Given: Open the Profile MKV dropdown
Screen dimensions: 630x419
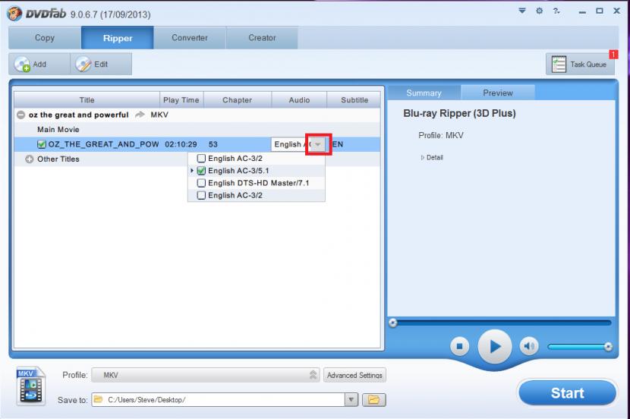Looking at the screenshot, I should tap(206, 375).
